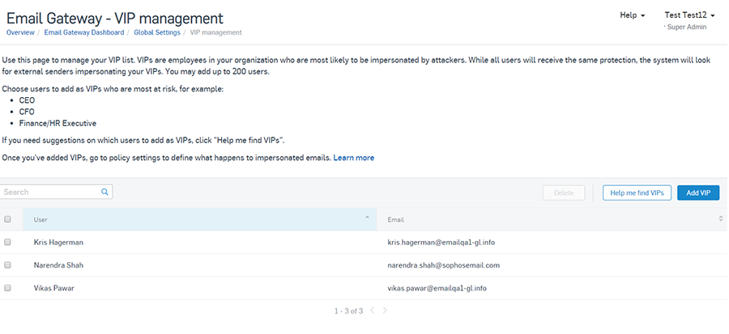Viewport: 729px width, 334px height.
Task: Click the kris.hagerman@emailqa1-gl.info email cell
Action: tap(442, 242)
